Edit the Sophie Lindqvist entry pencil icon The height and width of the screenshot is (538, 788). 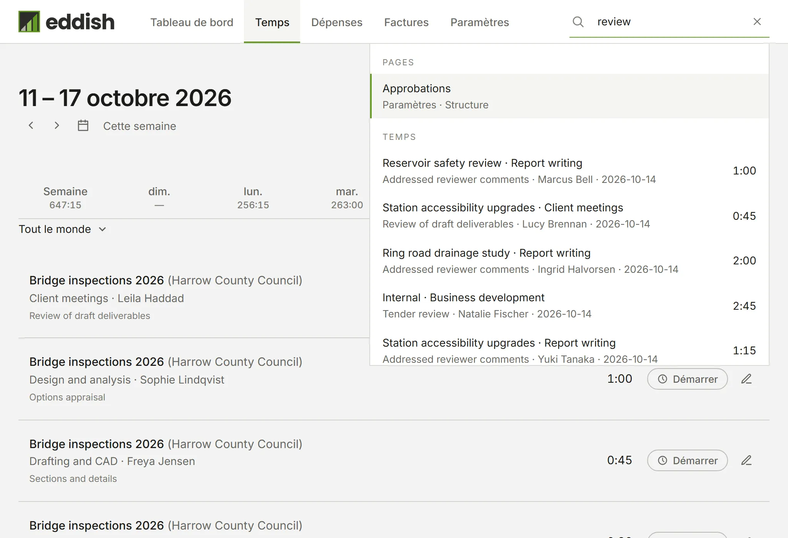pyautogui.click(x=746, y=379)
